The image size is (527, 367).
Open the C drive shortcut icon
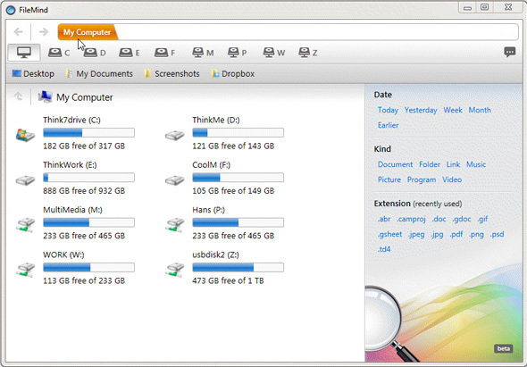(x=54, y=53)
